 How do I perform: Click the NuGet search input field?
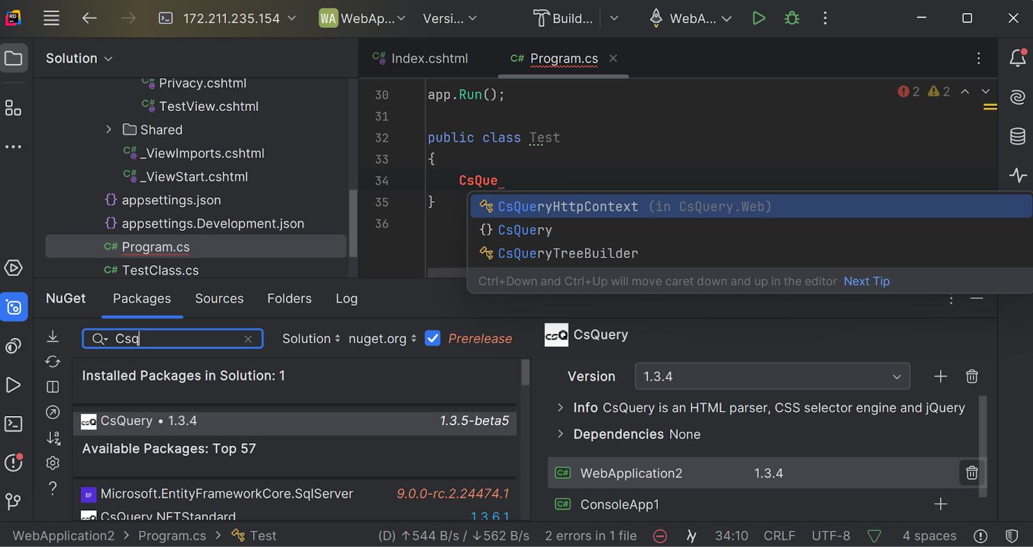pyautogui.click(x=173, y=339)
